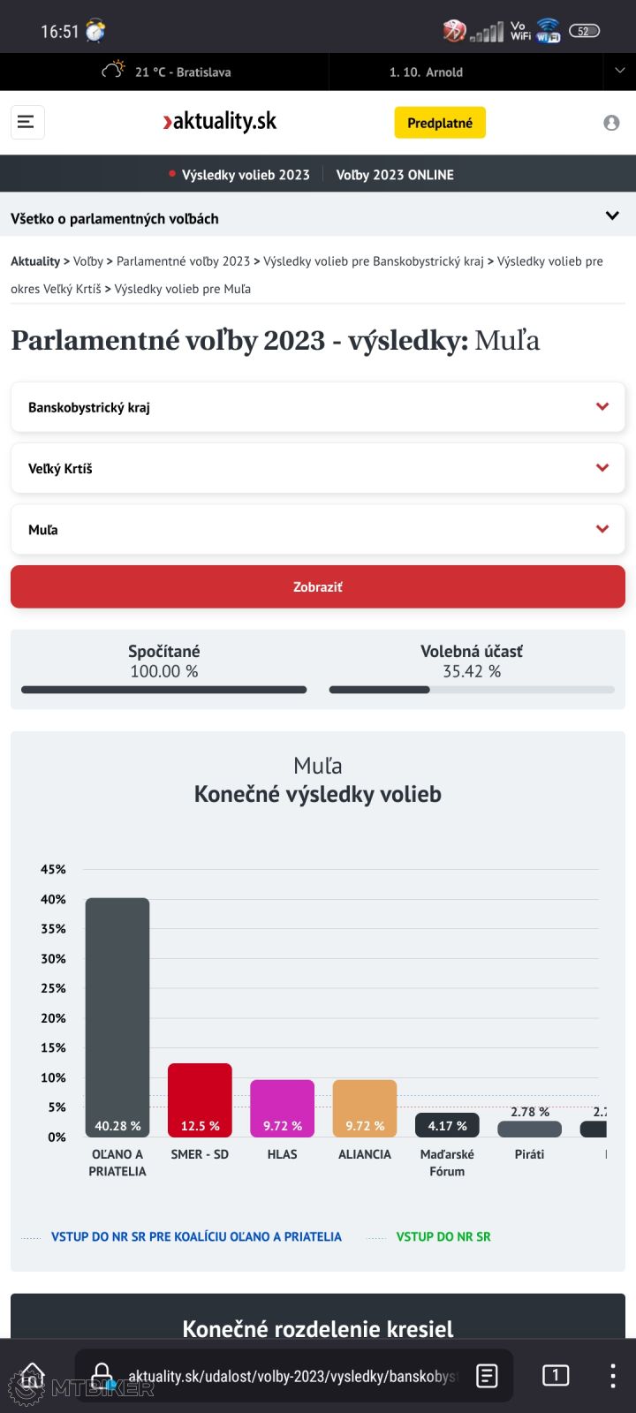Open the Veľký Krtiš district dropdown
This screenshot has width=636, height=1413.
click(x=602, y=468)
